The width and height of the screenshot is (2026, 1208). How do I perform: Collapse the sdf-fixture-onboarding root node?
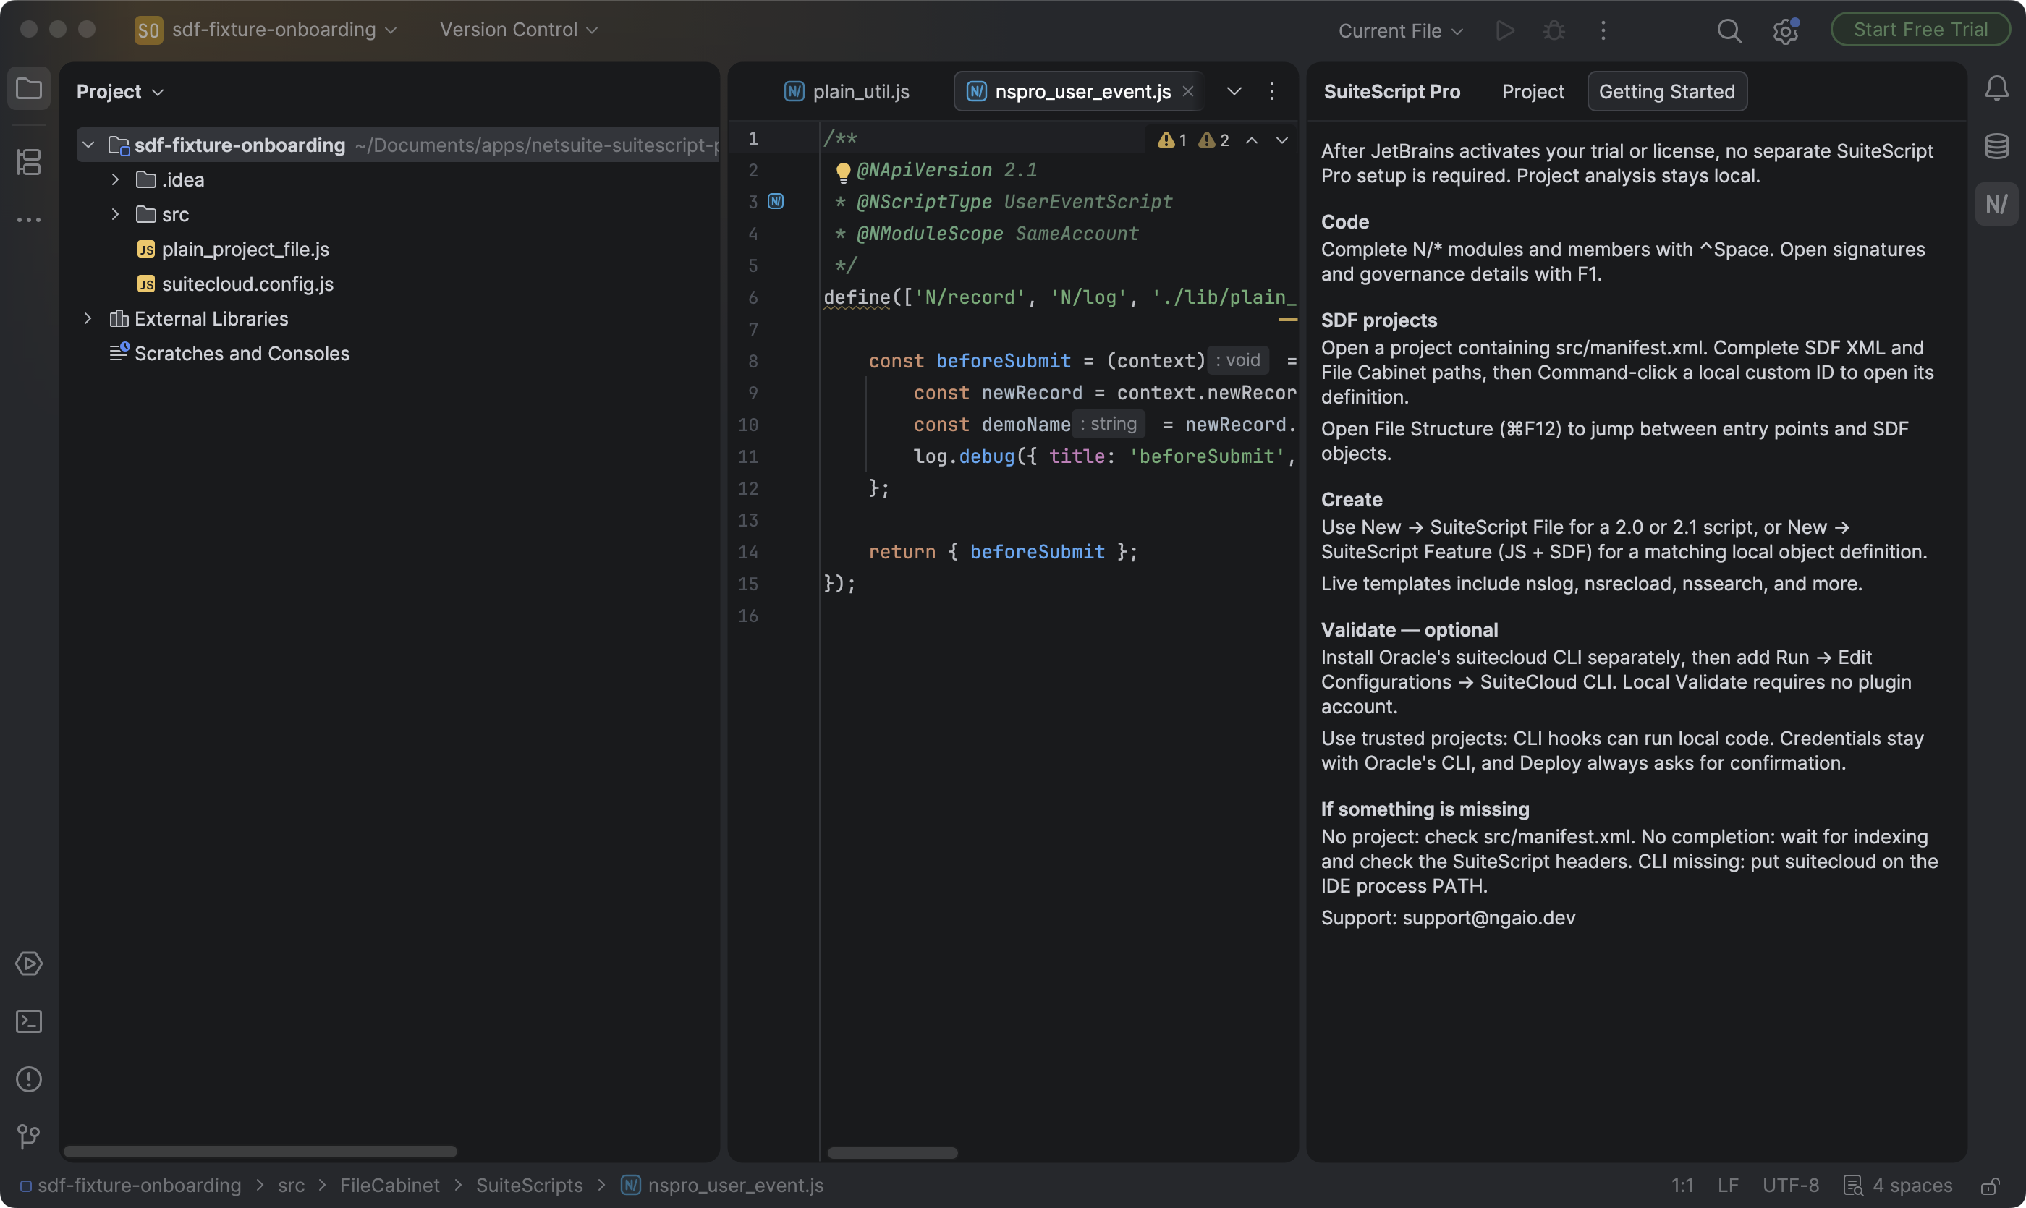click(89, 145)
